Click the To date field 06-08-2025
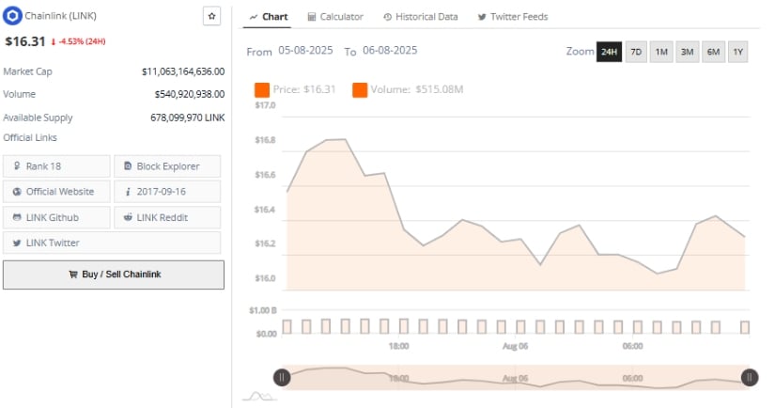775x408 pixels. [390, 51]
